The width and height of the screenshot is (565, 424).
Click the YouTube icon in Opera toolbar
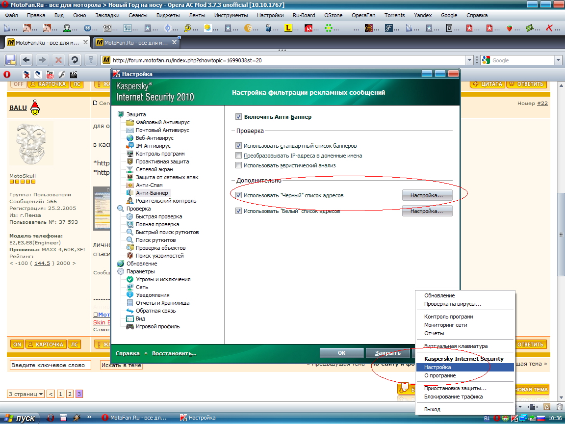pyautogui.click(x=50, y=75)
